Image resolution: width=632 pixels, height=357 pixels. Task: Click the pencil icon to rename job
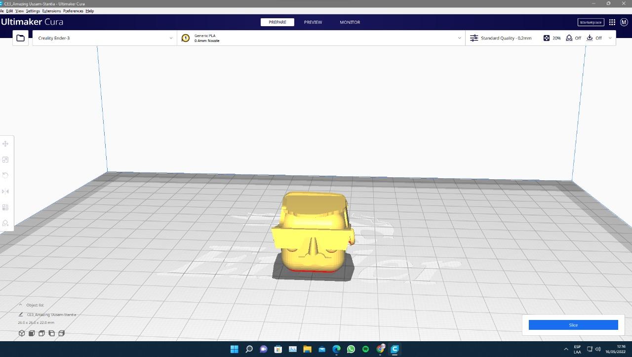21,315
